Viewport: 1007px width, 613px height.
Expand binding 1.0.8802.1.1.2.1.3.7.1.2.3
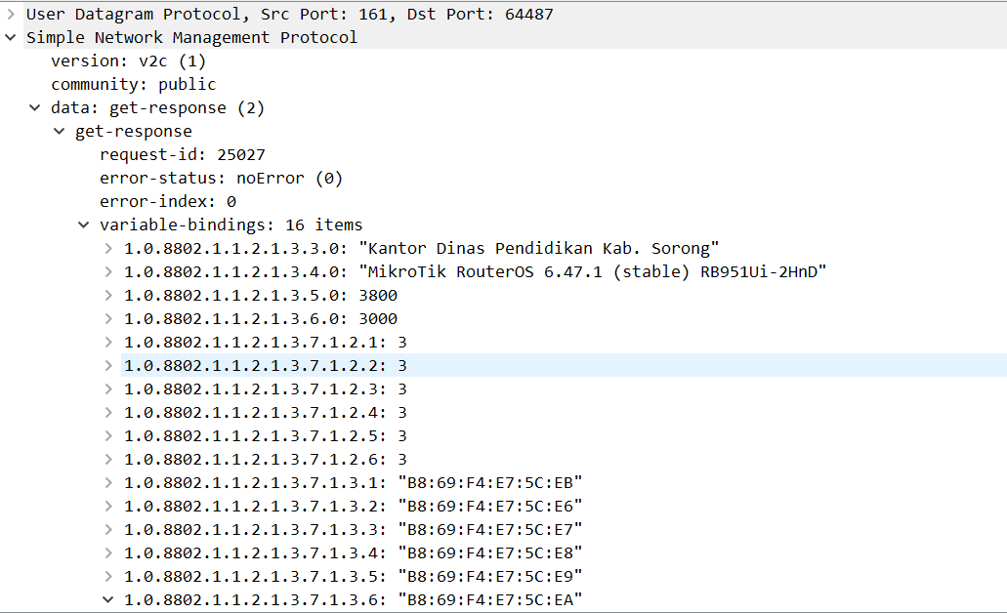coord(107,389)
